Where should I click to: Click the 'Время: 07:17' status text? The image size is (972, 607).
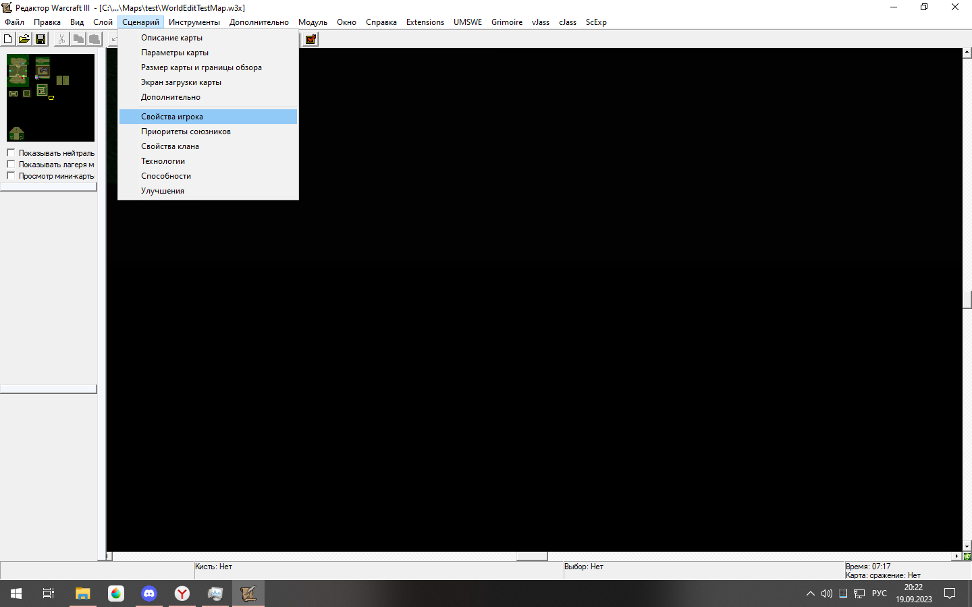[868, 567]
